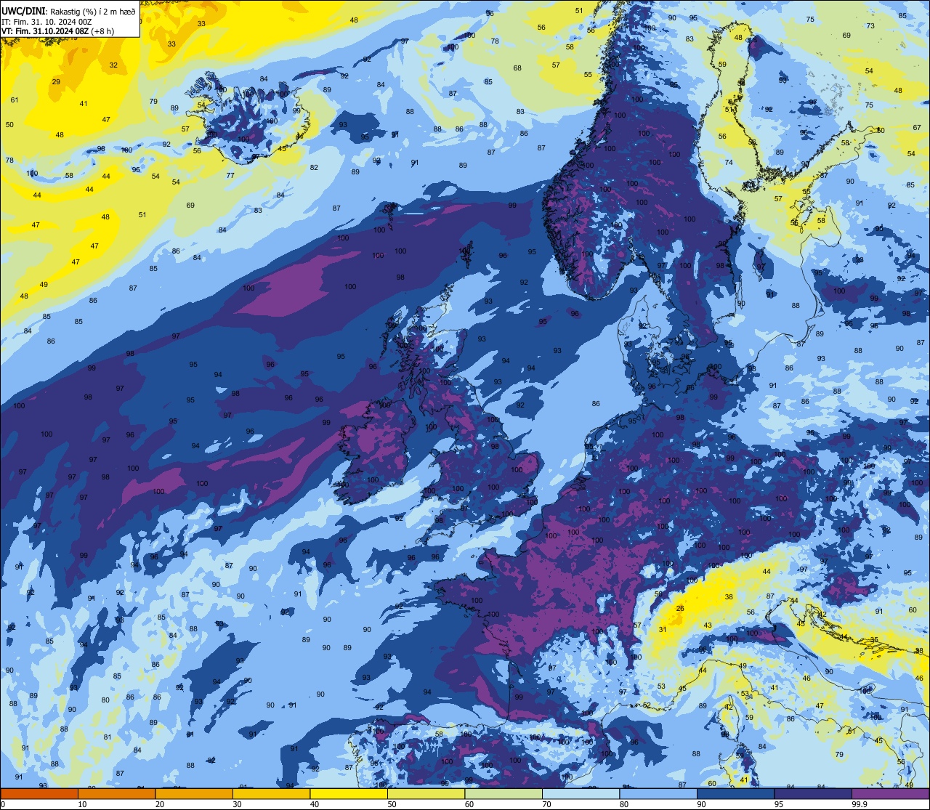Click the legend tick label "20"
The width and height of the screenshot is (930, 810).
pos(160,804)
